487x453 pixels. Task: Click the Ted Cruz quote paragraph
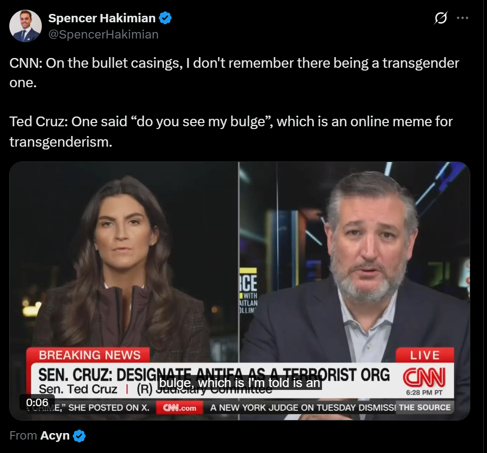(x=231, y=131)
